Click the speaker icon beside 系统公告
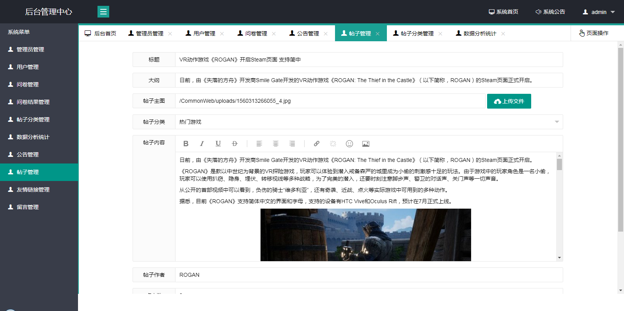The image size is (624, 311). coord(538,12)
